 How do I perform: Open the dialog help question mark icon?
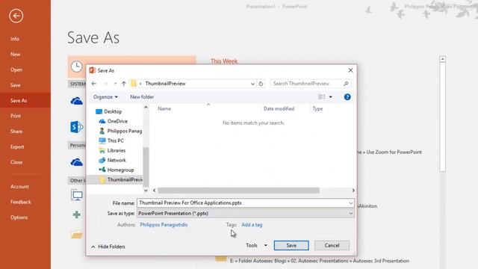pyautogui.click(x=347, y=97)
